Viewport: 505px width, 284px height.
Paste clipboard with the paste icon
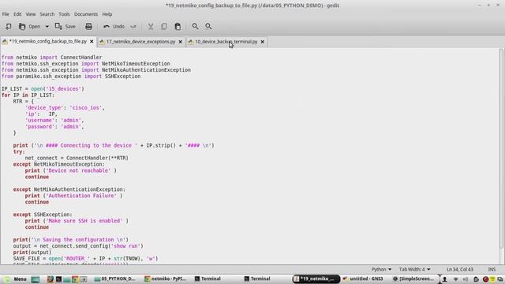(x=178, y=26)
